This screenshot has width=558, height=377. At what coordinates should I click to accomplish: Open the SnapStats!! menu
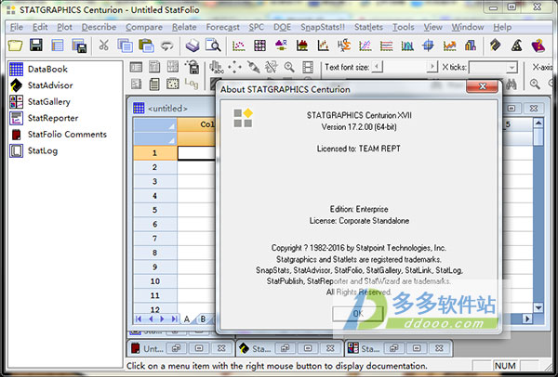(x=323, y=27)
